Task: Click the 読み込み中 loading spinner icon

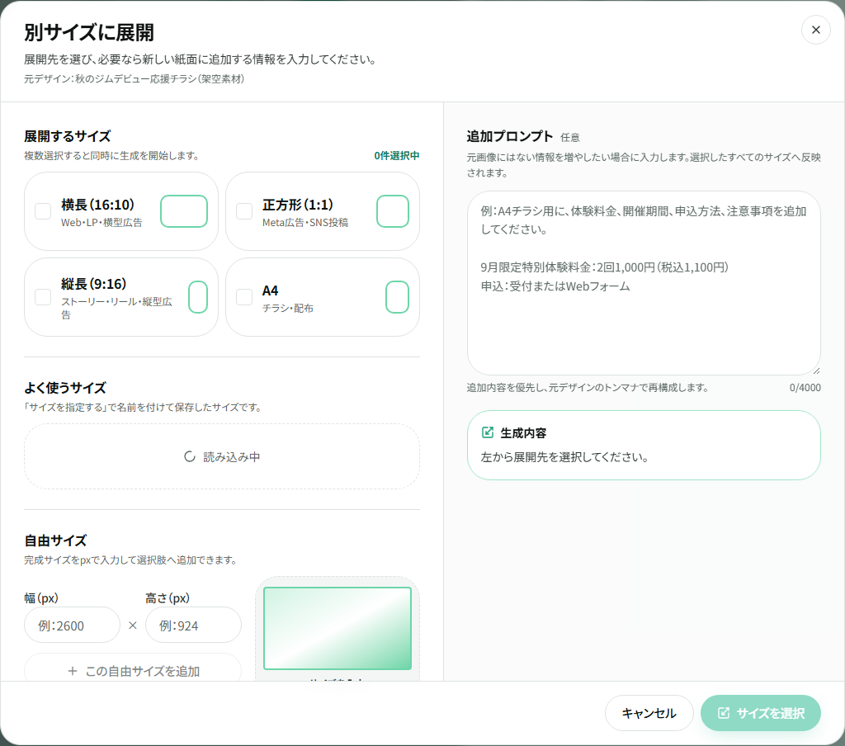Action: tap(190, 456)
